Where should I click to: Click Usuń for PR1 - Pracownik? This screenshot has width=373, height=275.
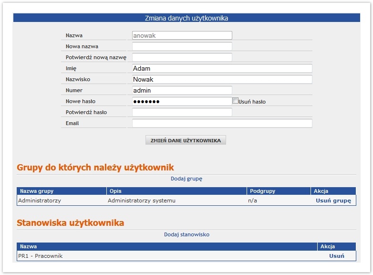[336, 256]
